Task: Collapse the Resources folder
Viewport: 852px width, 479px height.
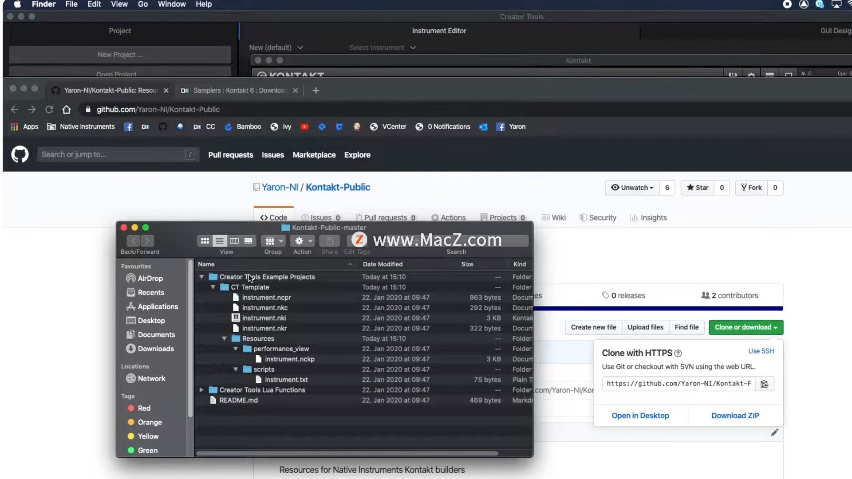Action: pos(224,339)
